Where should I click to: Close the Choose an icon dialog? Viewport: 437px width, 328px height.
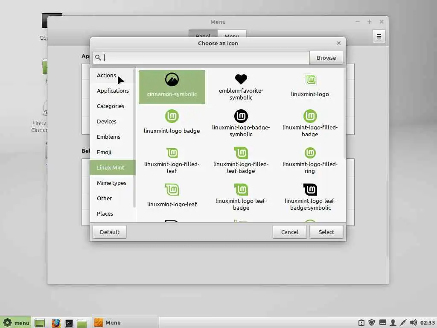(x=338, y=43)
